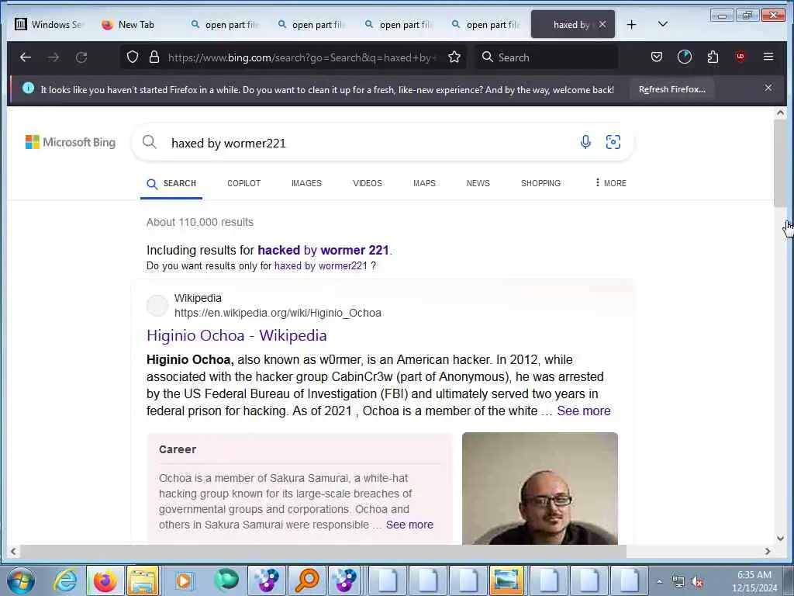Click vertical scrollbar up arrow
This screenshot has width=794, height=596.
click(780, 113)
